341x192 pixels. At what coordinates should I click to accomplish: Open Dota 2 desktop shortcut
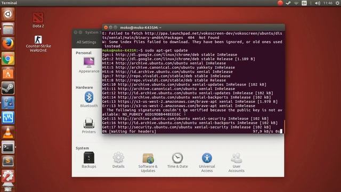(x=38, y=20)
